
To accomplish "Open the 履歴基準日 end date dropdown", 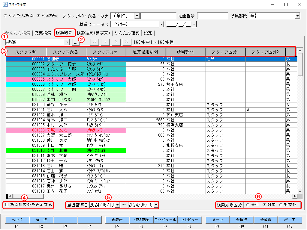I will [x=156, y=205].
